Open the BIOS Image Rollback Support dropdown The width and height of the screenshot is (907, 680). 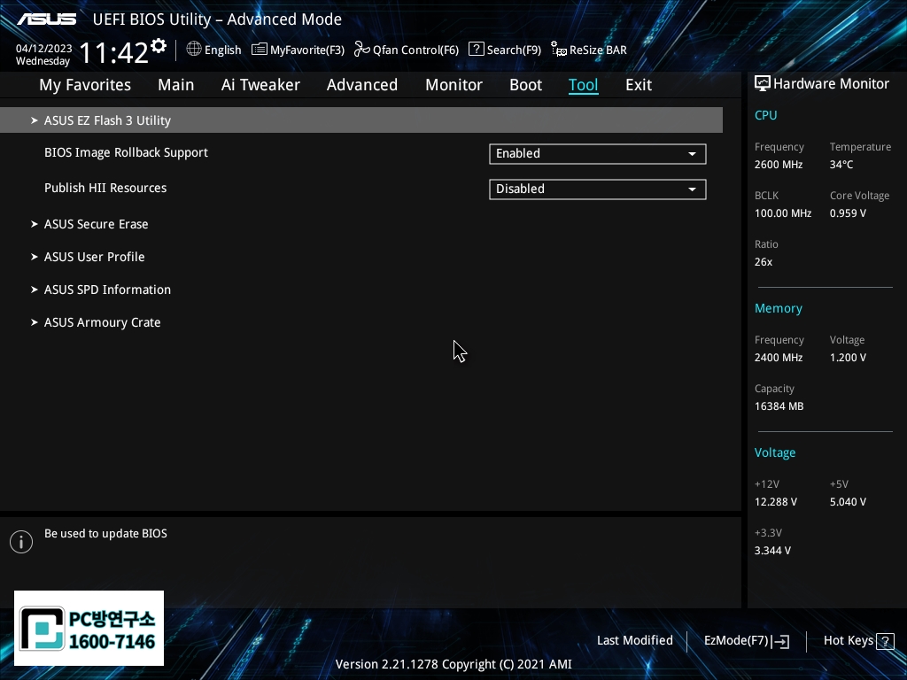pos(598,154)
